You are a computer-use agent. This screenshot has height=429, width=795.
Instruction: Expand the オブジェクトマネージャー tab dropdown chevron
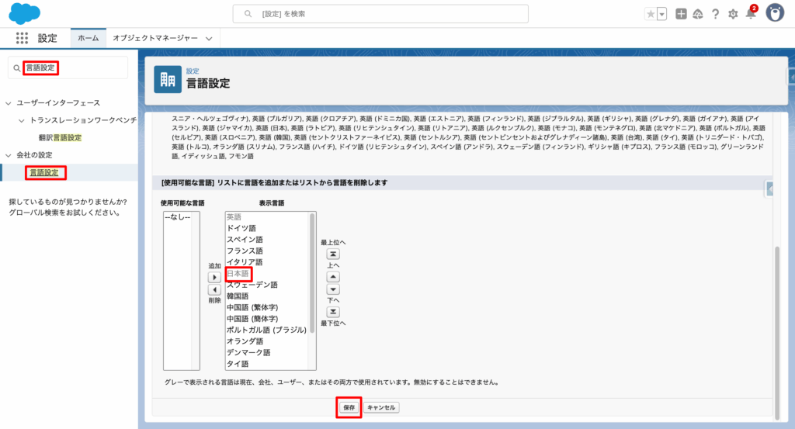[210, 38]
